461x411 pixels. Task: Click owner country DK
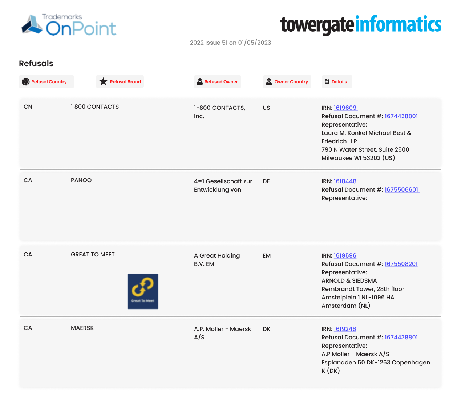[267, 329]
